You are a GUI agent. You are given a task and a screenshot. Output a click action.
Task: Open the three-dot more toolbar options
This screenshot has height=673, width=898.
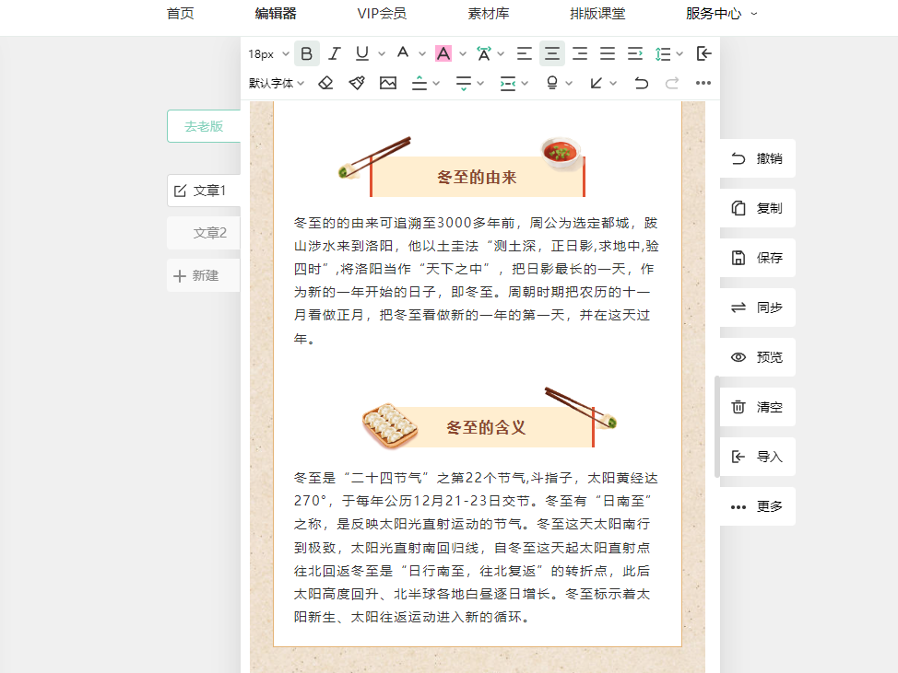(x=703, y=83)
